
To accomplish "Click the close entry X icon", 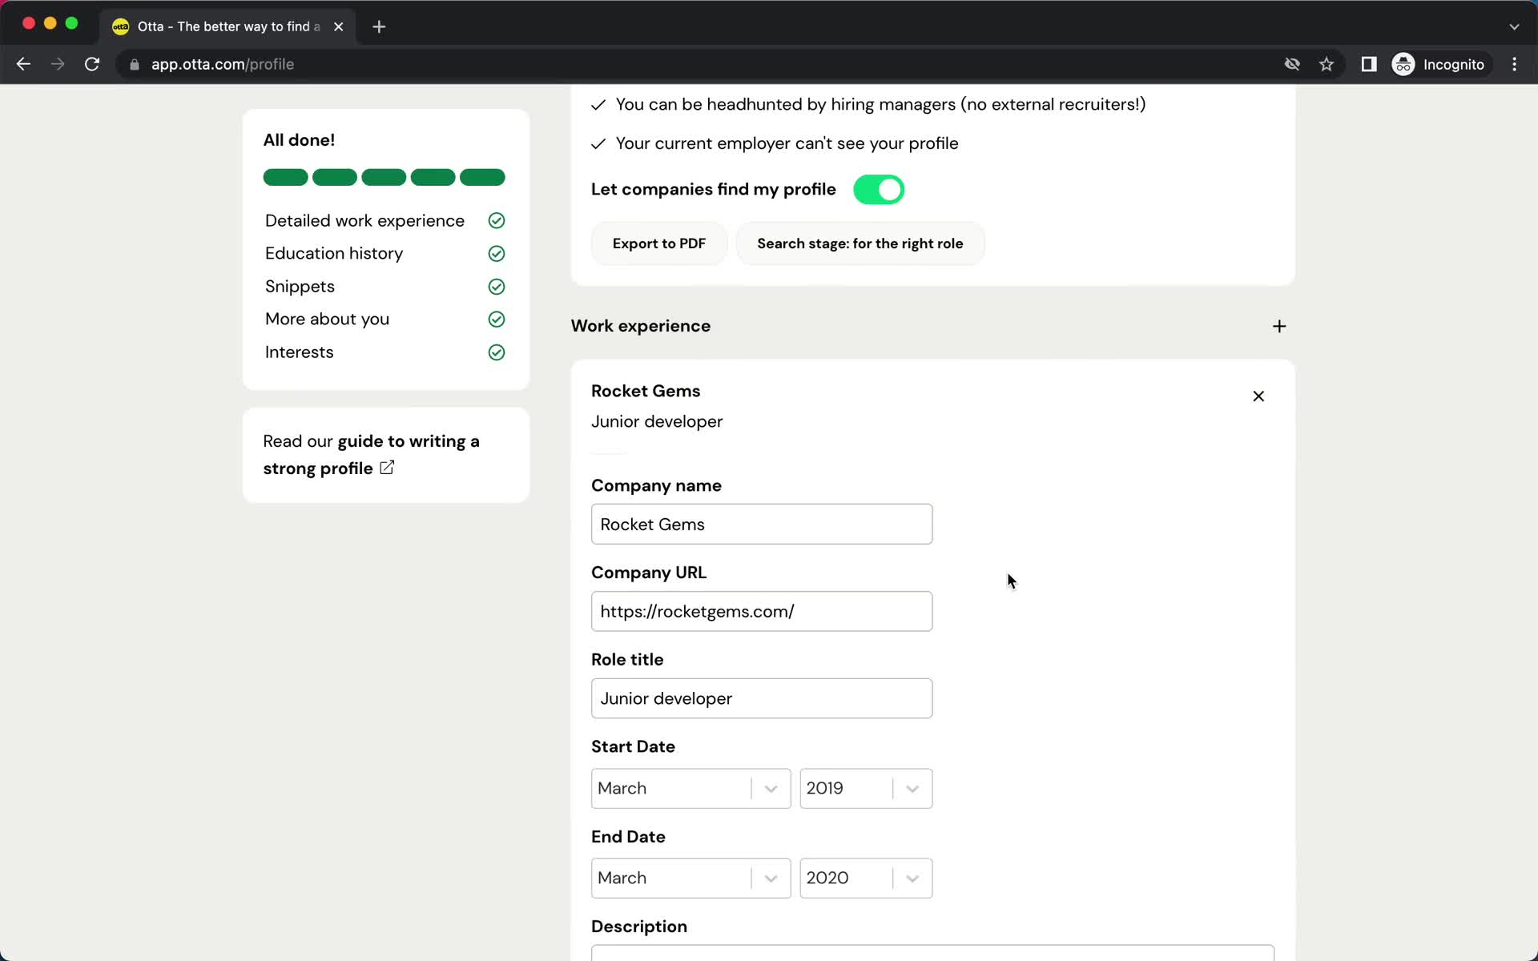I will (x=1258, y=396).
